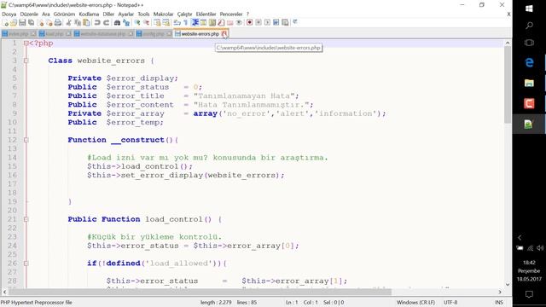Click 'lines : 85' in status bar
This screenshot has height=307, width=546.
247,303
